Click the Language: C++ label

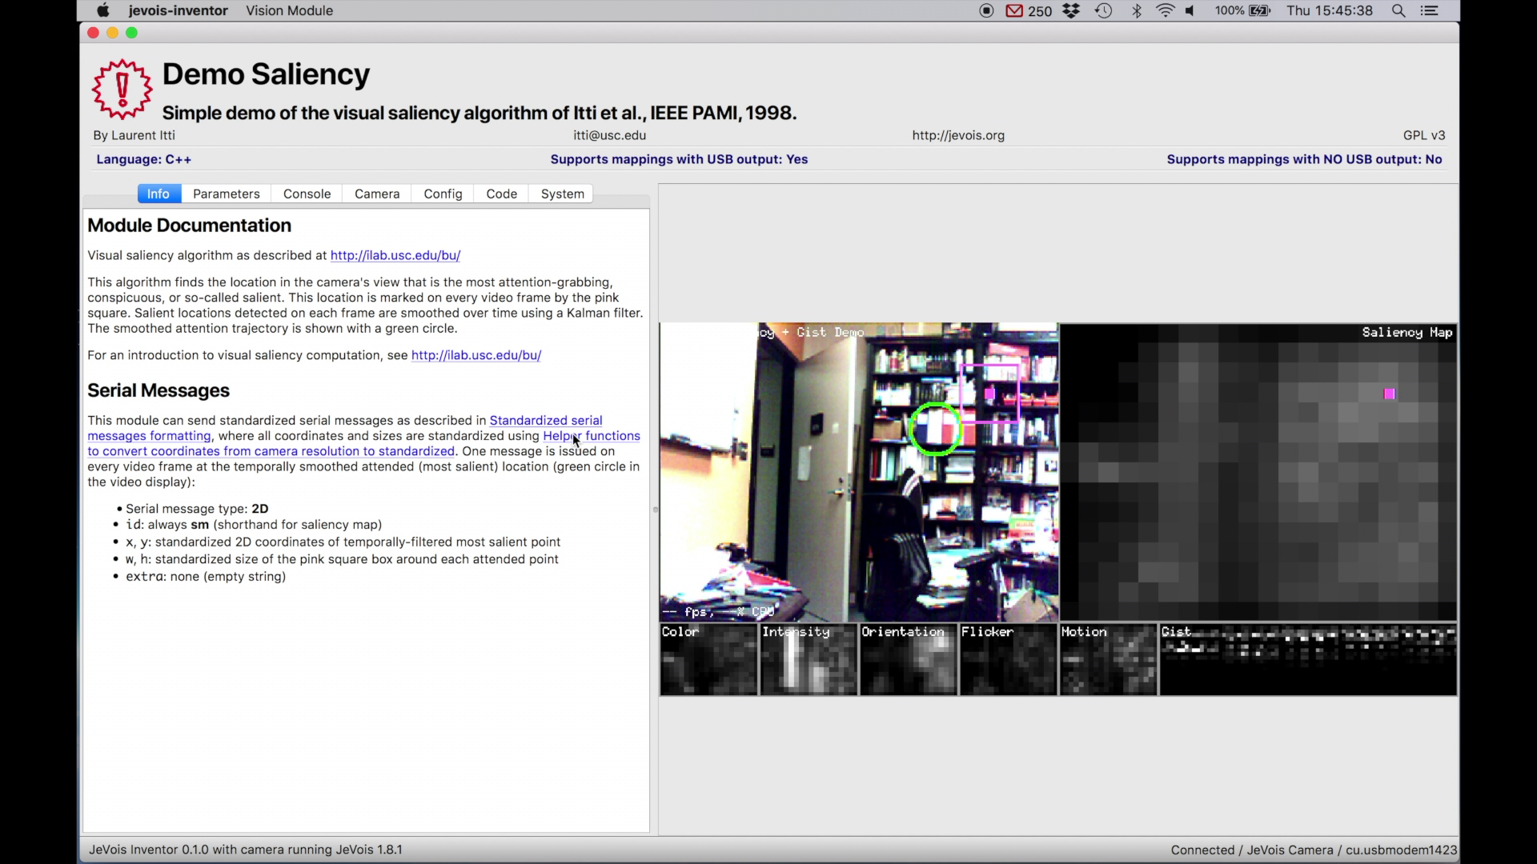pos(144,159)
